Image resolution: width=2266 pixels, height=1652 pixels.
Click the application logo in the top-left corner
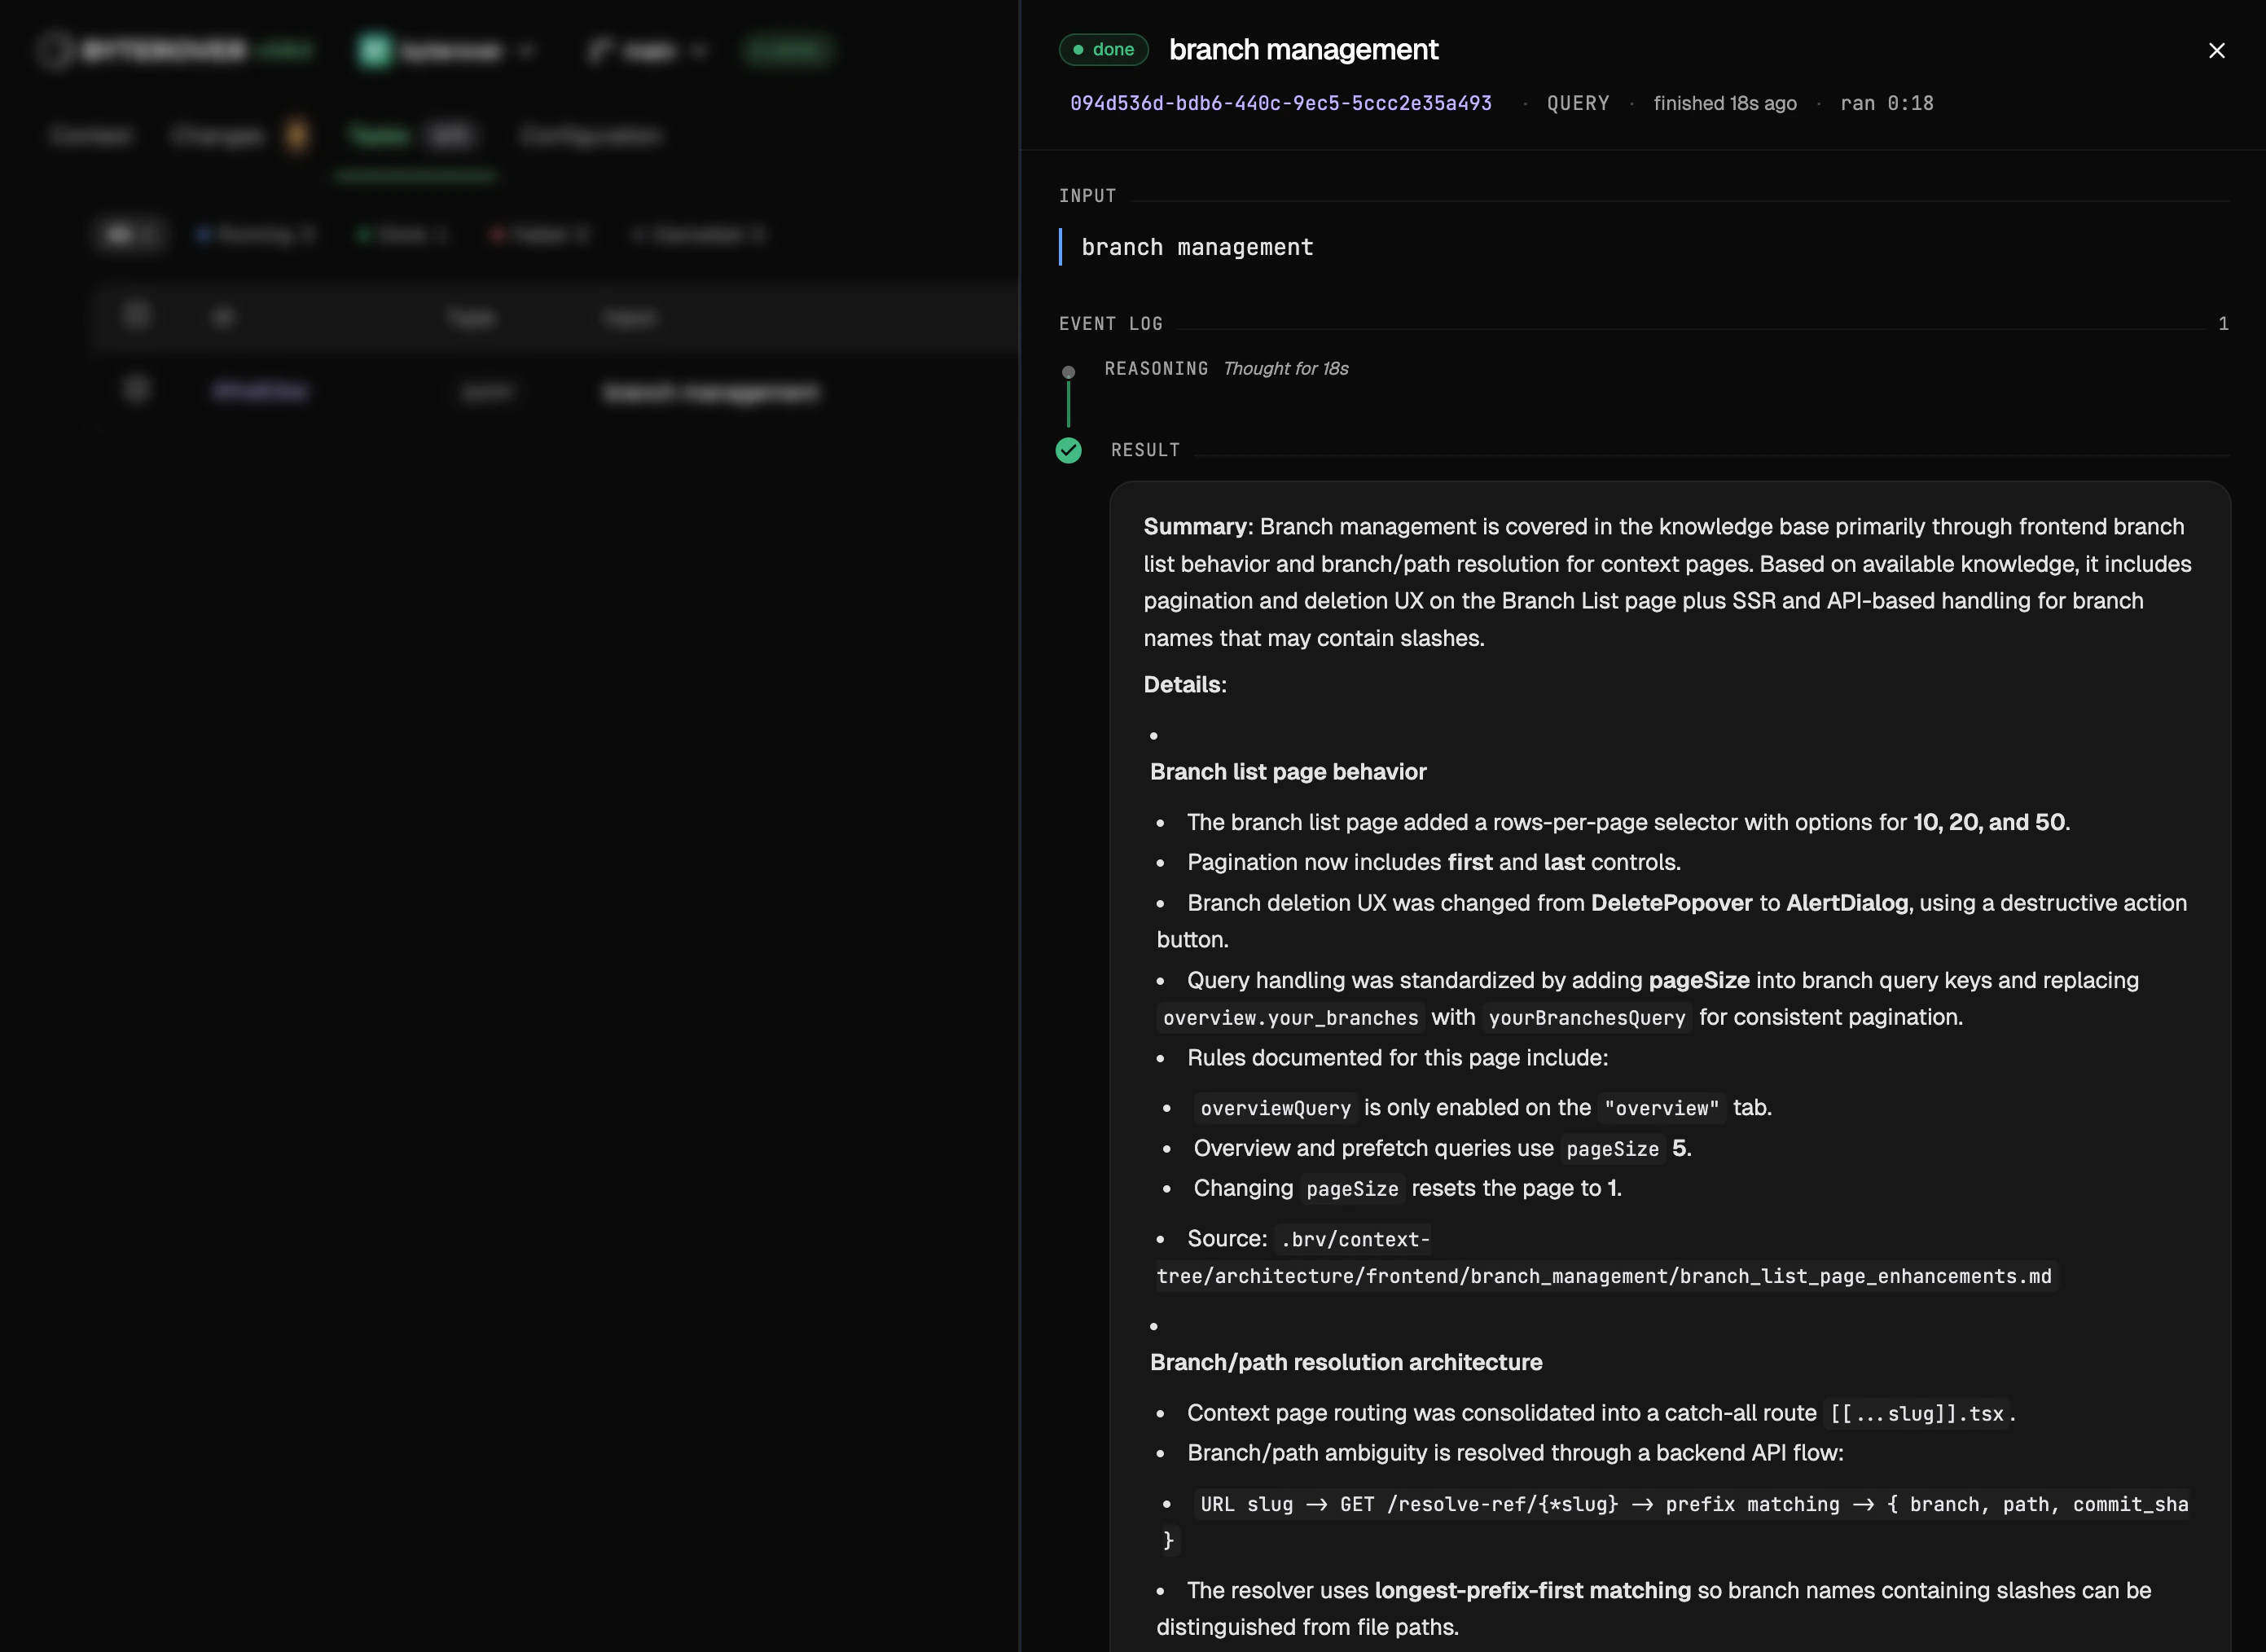[55, 49]
